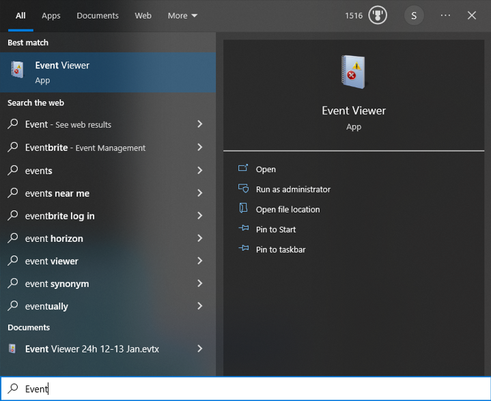Click the search text box containing Event

coord(246,389)
